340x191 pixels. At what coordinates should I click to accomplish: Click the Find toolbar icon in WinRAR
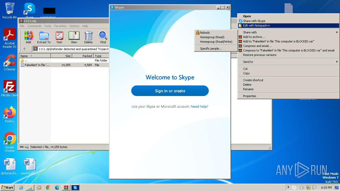click(103, 37)
